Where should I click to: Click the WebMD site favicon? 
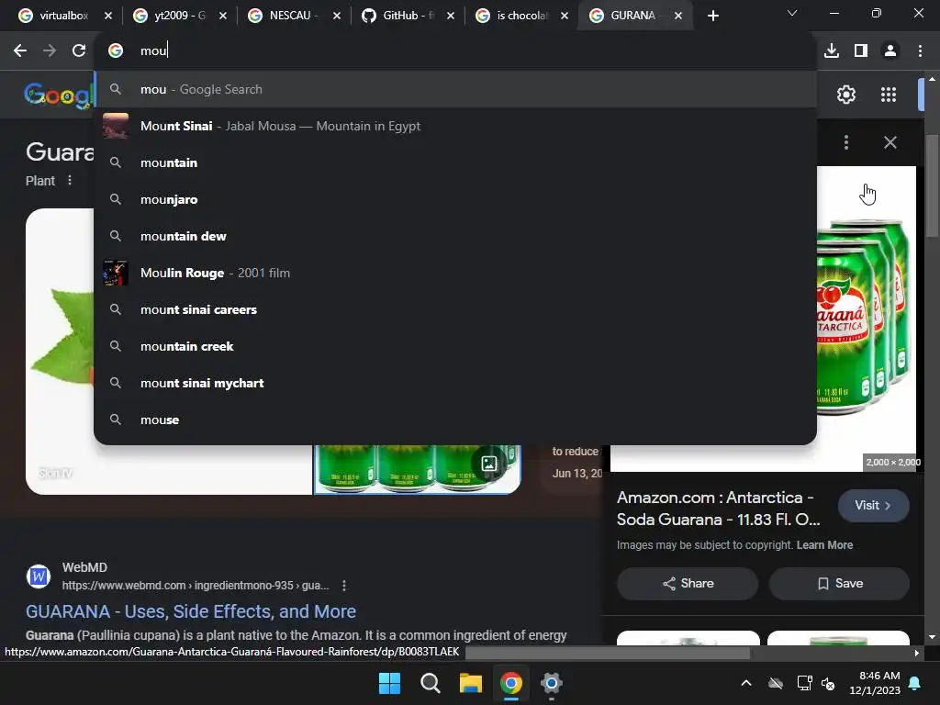(x=39, y=576)
